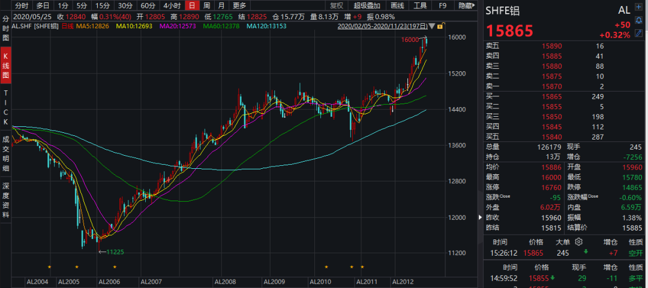
Task: Click the first star marker under AL2004
Action: [50, 267]
